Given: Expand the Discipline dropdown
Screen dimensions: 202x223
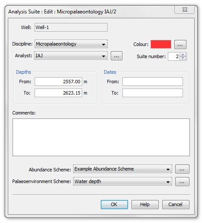Looking at the screenshot, I should [71, 44].
